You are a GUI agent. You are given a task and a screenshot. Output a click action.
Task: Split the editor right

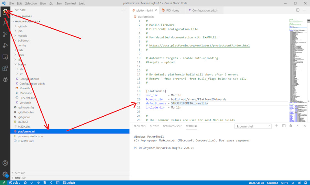298,10
